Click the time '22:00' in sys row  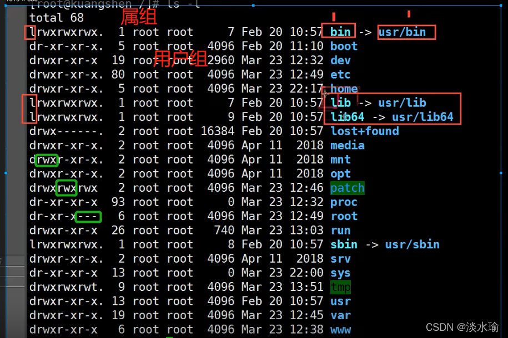(306, 273)
